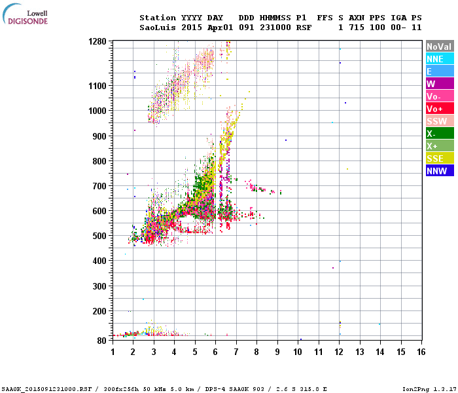Click the frequency axis label 2

[133, 352]
